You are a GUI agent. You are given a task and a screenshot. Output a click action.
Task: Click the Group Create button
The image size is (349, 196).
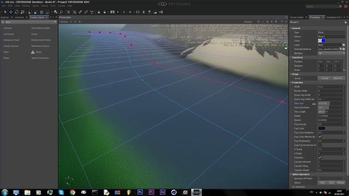(324, 78)
